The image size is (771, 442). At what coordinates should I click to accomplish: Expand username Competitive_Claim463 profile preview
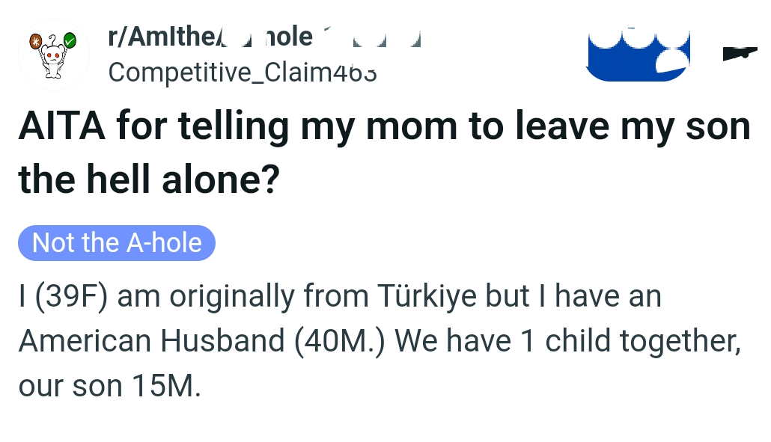[x=243, y=73]
